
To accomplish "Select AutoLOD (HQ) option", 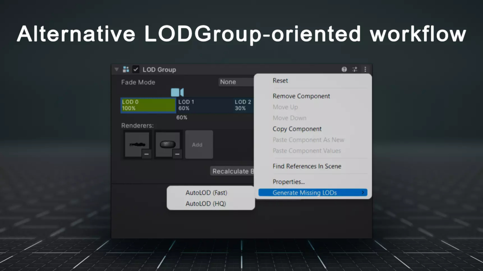I will (x=206, y=203).
